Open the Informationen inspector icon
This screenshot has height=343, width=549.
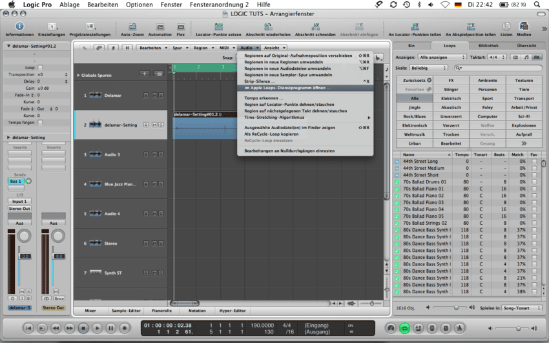click(x=19, y=26)
